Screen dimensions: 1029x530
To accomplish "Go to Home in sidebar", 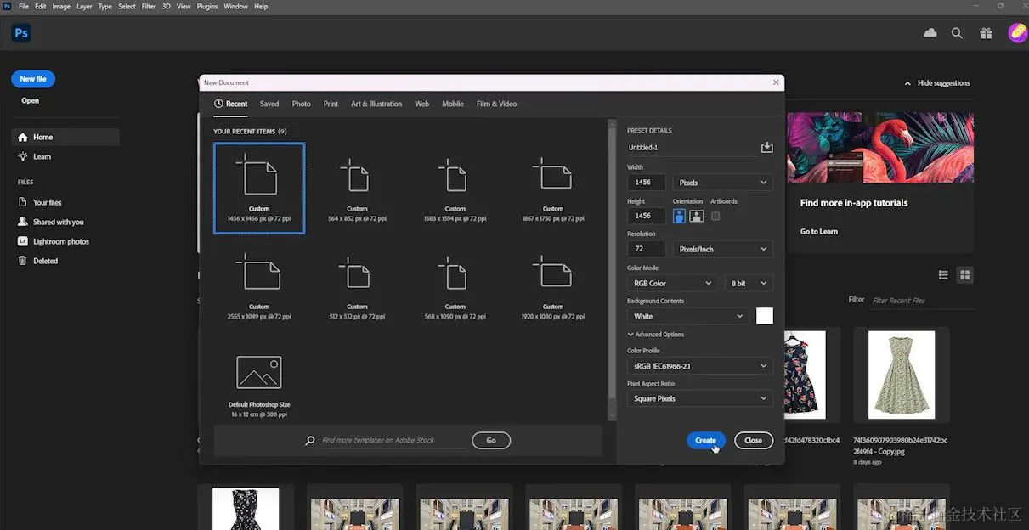I will coord(65,137).
